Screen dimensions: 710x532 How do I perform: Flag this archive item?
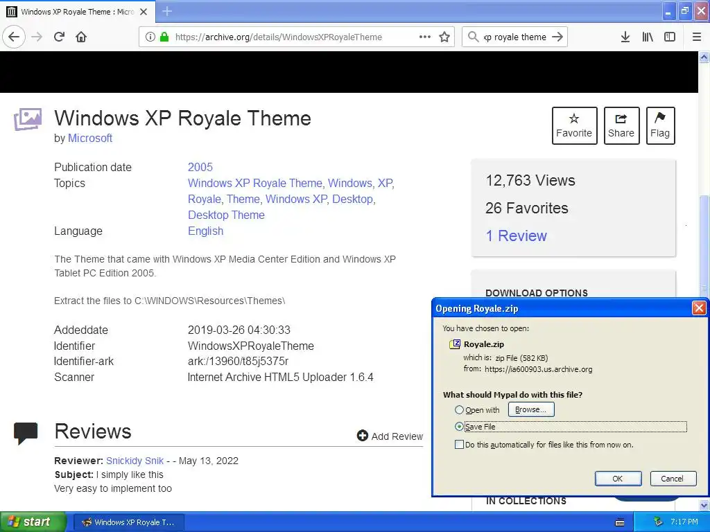(660, 126)
